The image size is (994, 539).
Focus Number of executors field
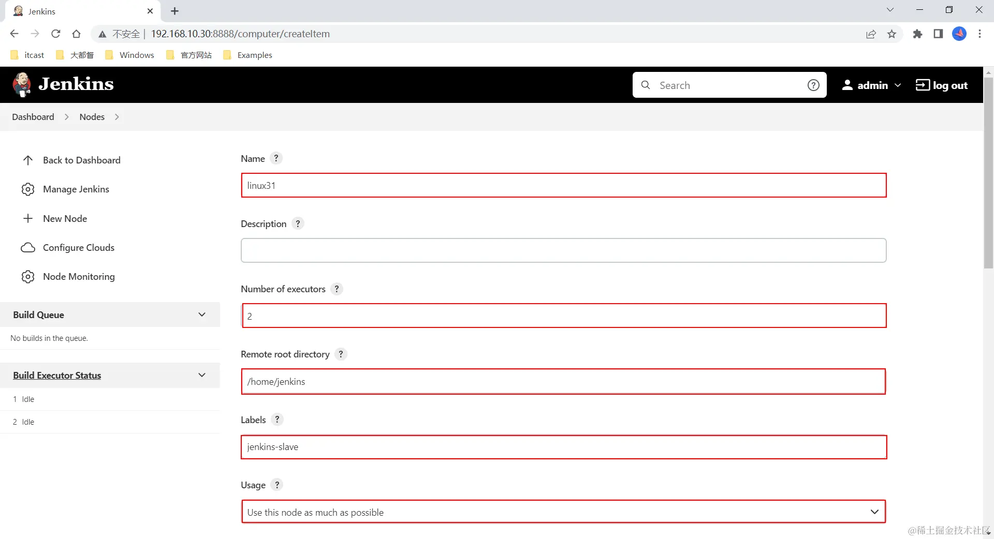(x=564, y=316)
